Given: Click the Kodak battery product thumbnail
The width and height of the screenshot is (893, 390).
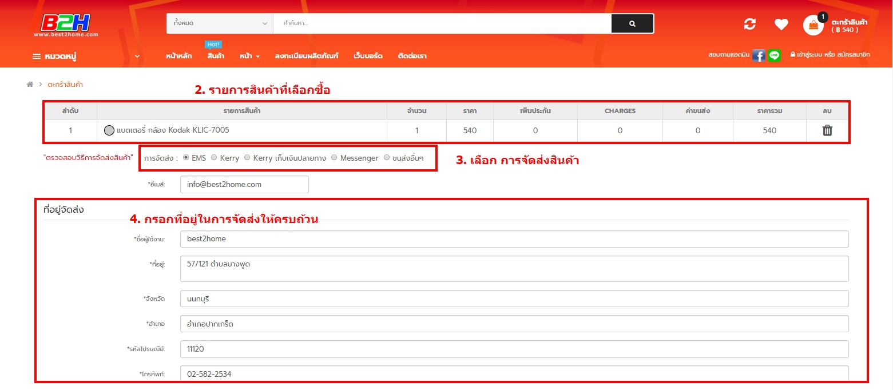Looking at the screenshot, I should pos(109,130).
